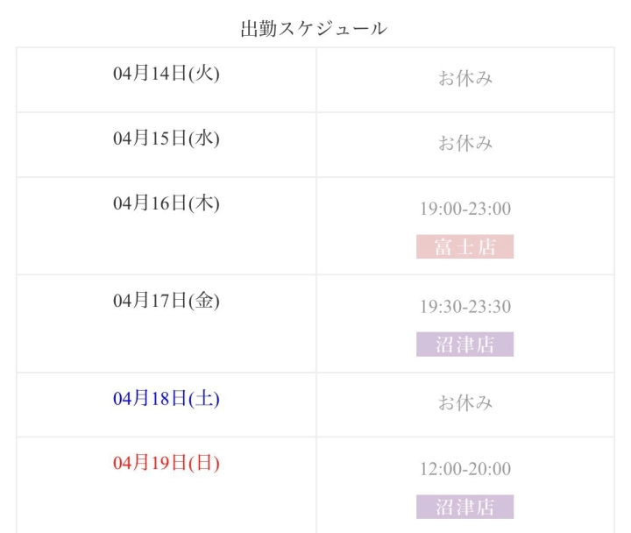Viewport: 631px width, 533px height.
Task: Click the blue 04月18日(土) date
Action: click(167, 398)
